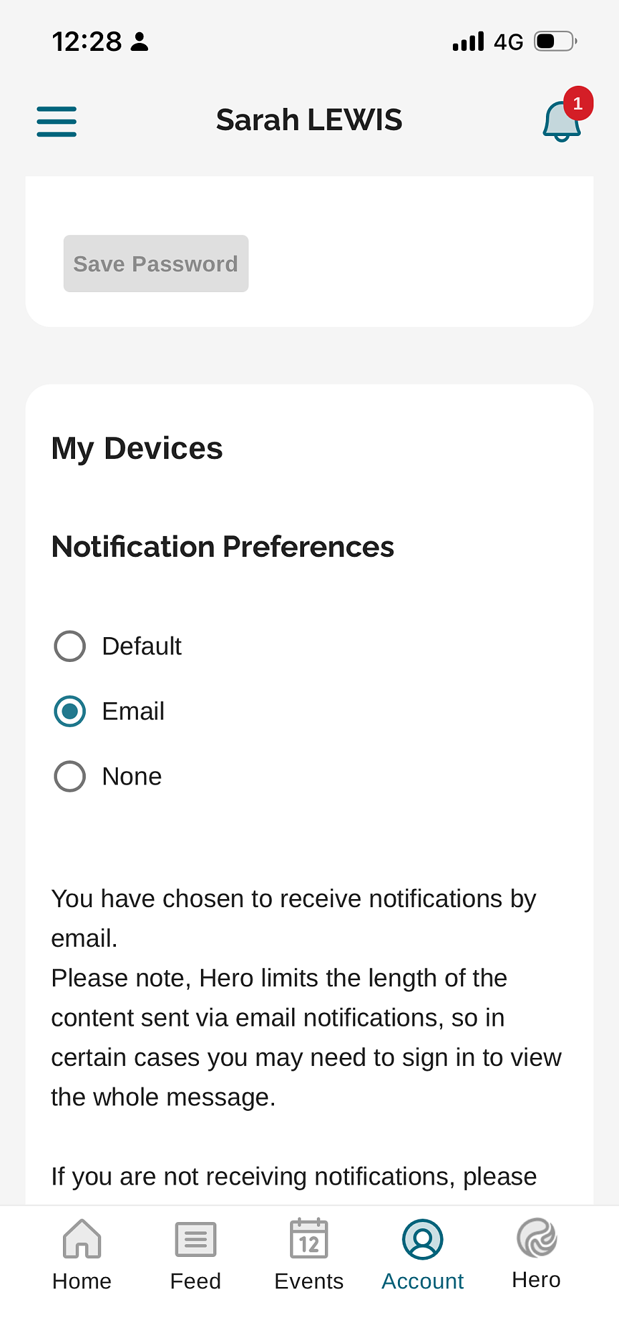The width and height of the screenshot is (619, 1340).
Task: Open the hamburger navigation menu
Action: (56, 121)
